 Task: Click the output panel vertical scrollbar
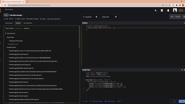click(79, 37)
